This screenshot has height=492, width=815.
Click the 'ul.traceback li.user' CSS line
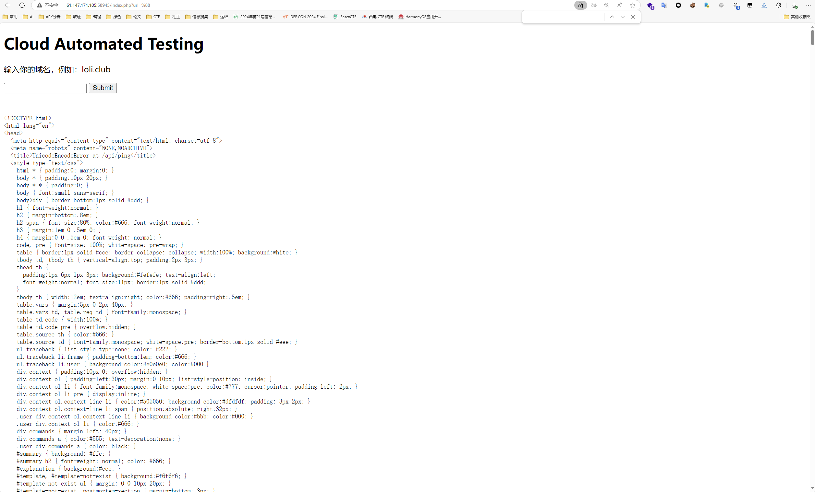[x=113, y=364]
